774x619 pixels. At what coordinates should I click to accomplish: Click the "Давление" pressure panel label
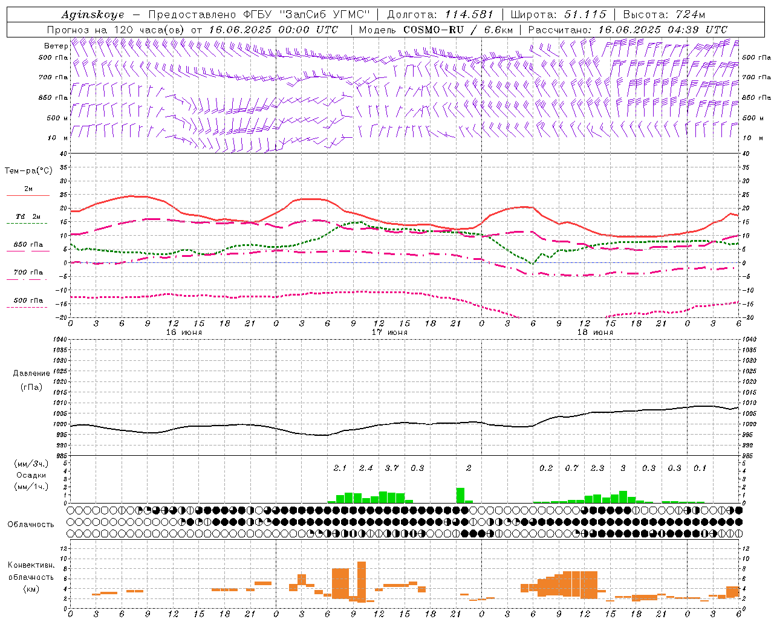(31, 374)
